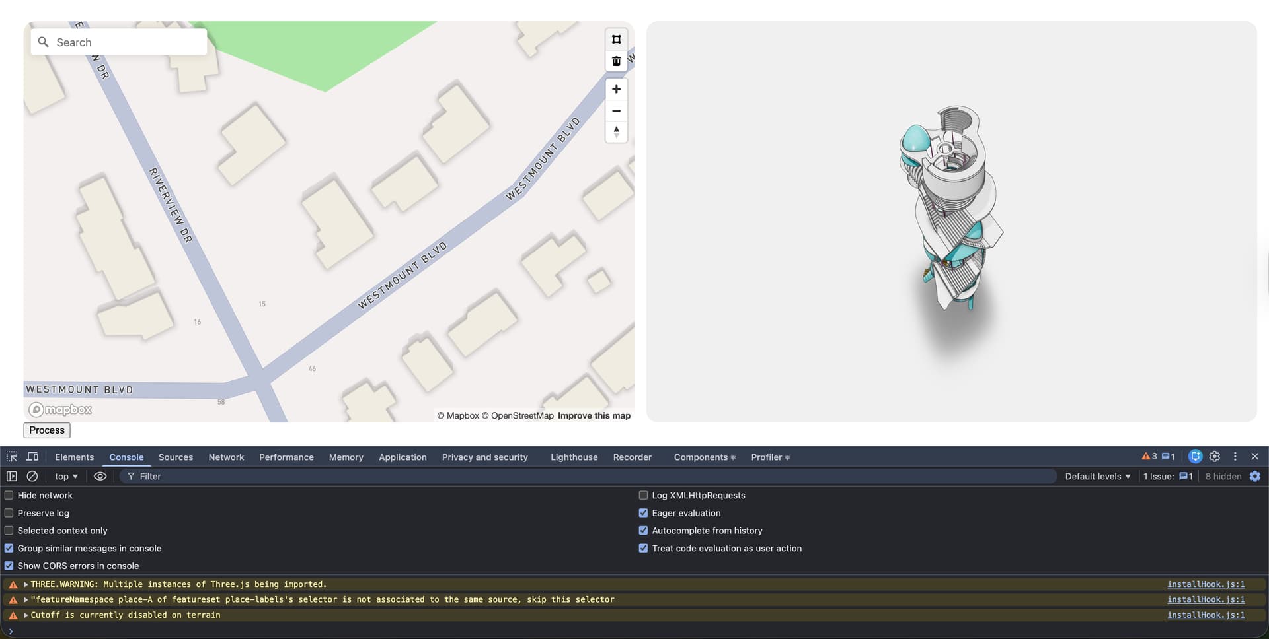The height and width of the screenshot is (639, 1269).
Task: Check the Preserve log option
Action: point(9,513)
